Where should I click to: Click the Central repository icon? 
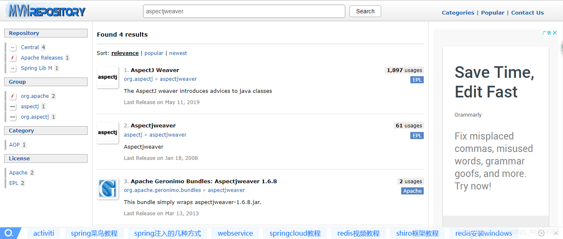tap(13, 47)
